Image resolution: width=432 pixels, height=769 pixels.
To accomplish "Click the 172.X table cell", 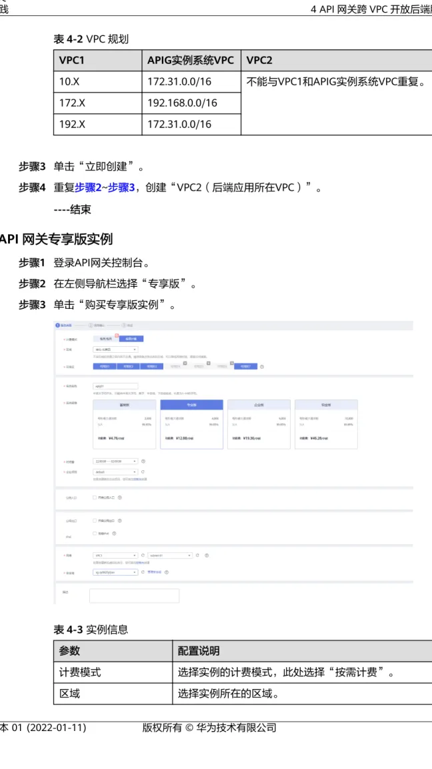I will coord(97,103).
